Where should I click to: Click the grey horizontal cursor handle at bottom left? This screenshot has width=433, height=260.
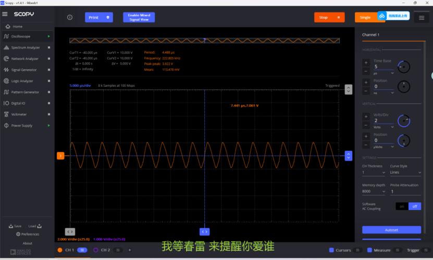click(70, 231)
